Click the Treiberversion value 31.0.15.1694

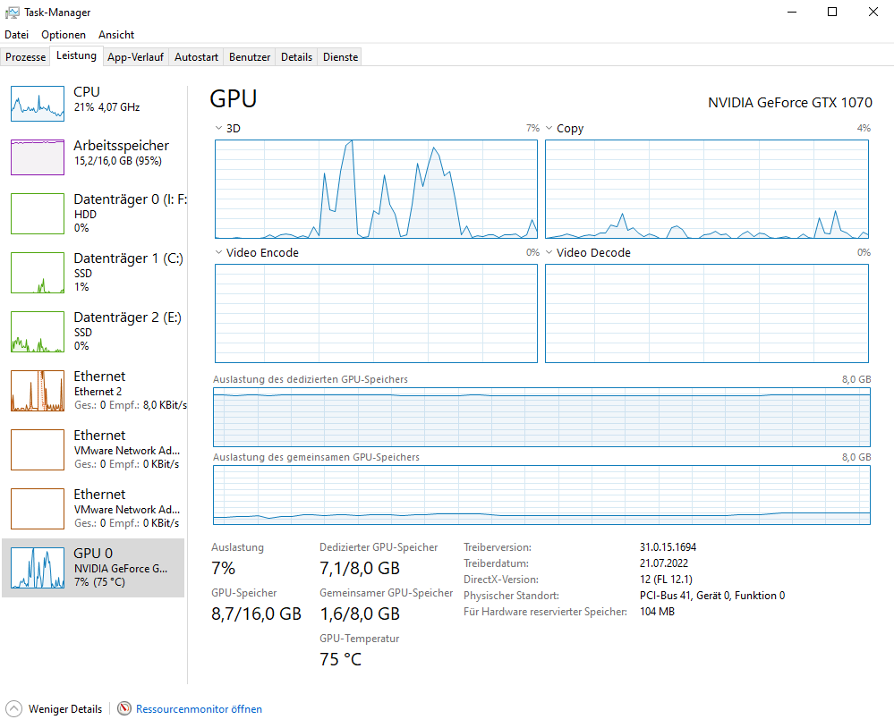click(668, 547)
